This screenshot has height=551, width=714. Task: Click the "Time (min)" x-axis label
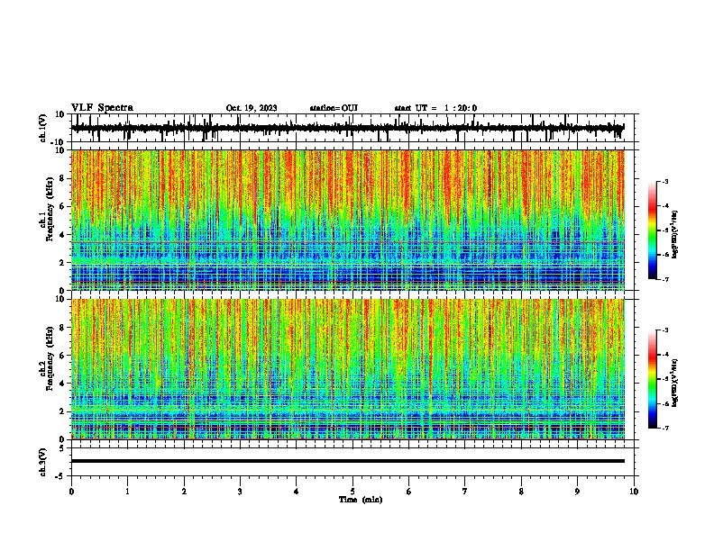click(x=361, y=500)
